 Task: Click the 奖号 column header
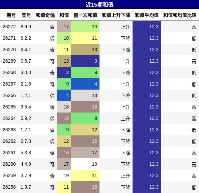coord(26,15)
